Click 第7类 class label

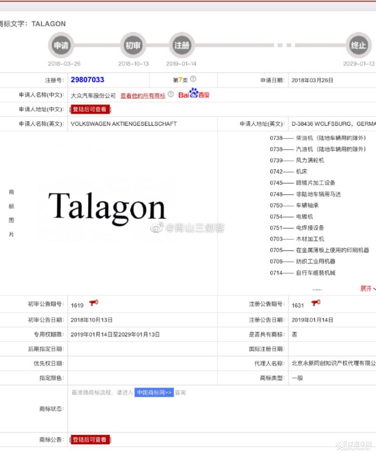click(x=180, y=80)
